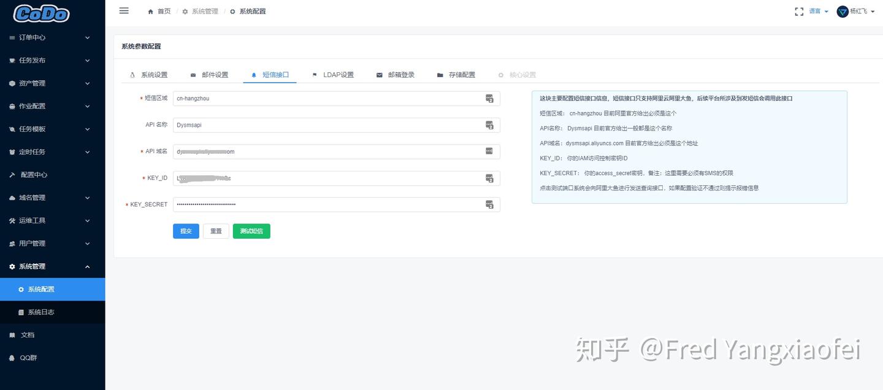Click the fullscreen icon in the top bar

[798, 10]
